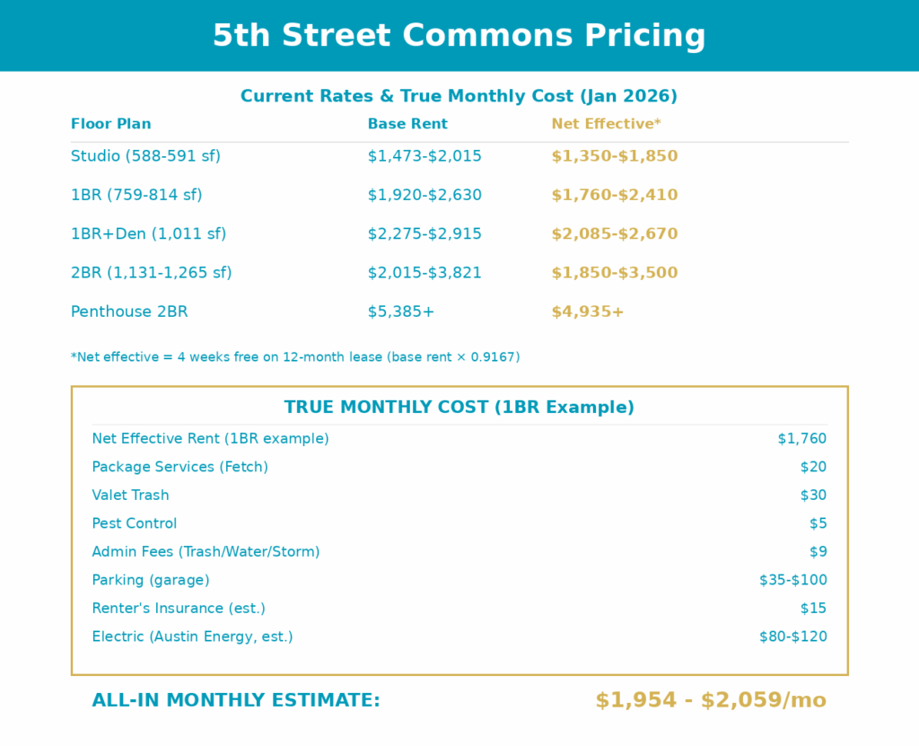Click the Penthouse base rent $5,385+
919x746 pixels.
pos(401,312)
